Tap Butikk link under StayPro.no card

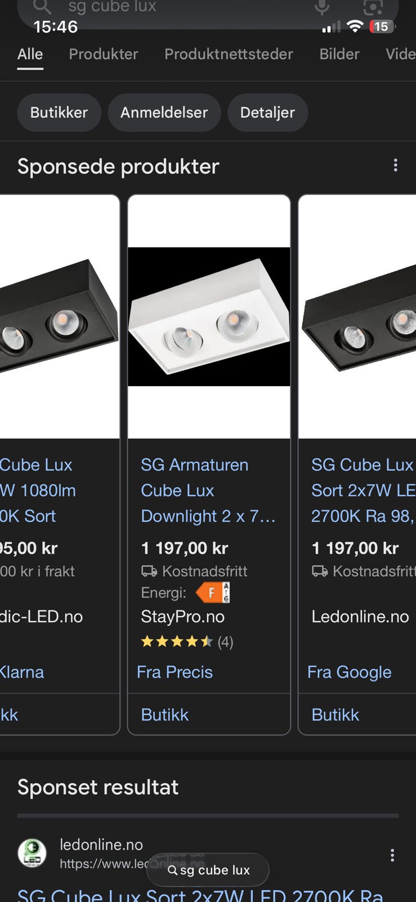[165, 715]
